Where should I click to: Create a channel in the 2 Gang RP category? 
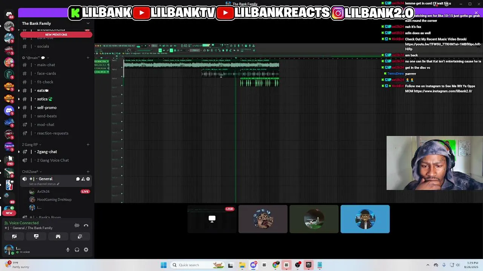tap(88, 145)
